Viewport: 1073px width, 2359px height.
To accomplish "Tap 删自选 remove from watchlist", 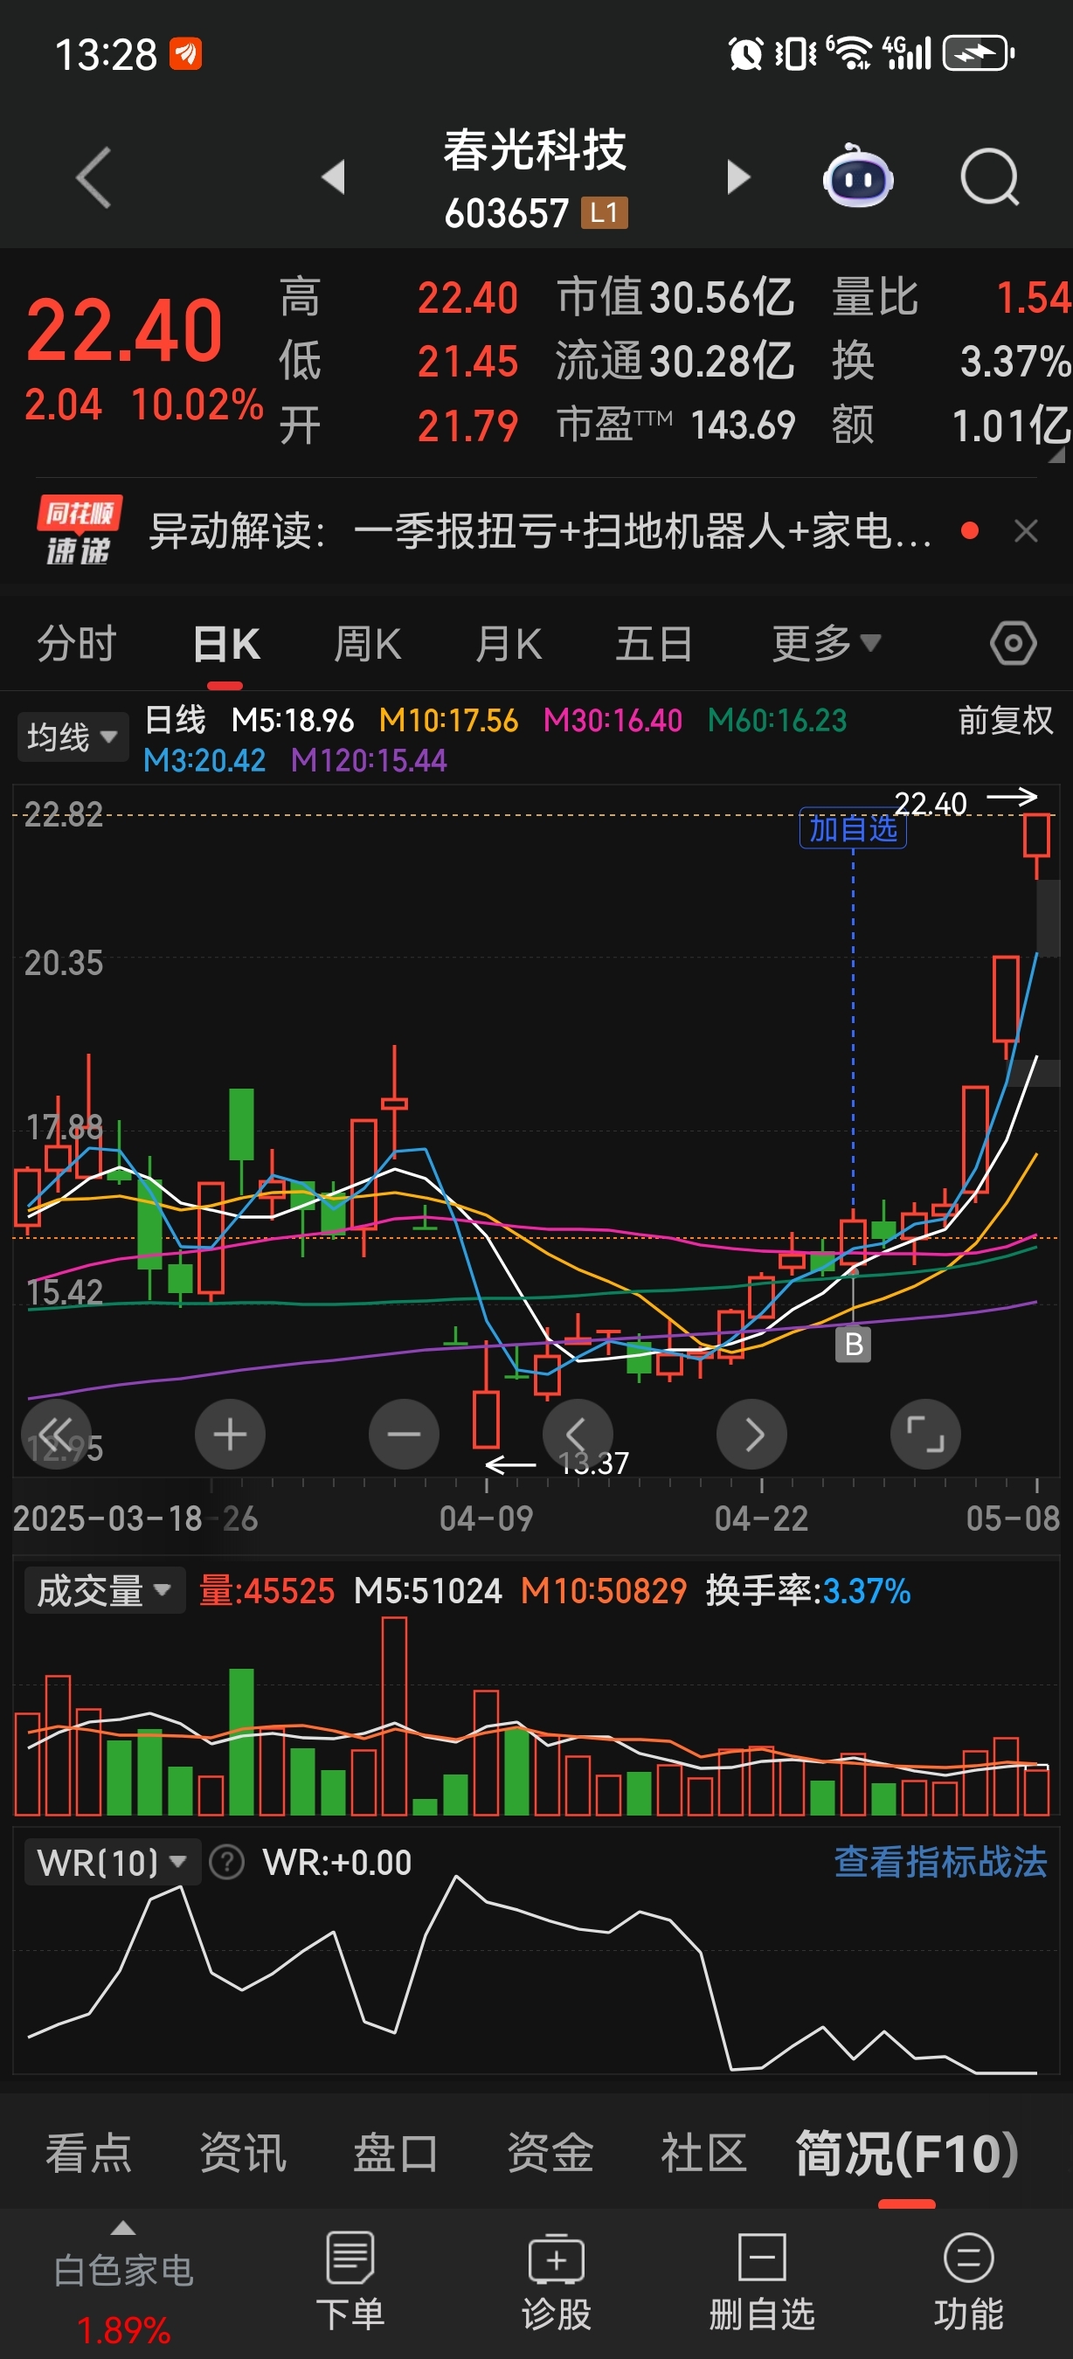I will pyautogui.click(x=762, y=2281).
